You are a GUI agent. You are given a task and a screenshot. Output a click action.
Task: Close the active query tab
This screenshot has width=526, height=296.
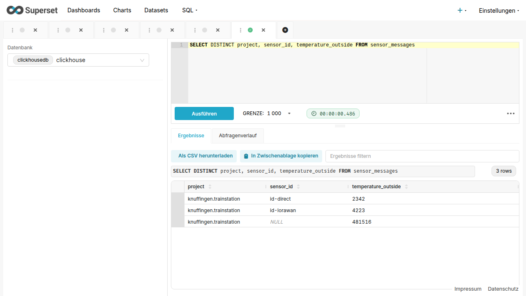[x=263, y=30]
